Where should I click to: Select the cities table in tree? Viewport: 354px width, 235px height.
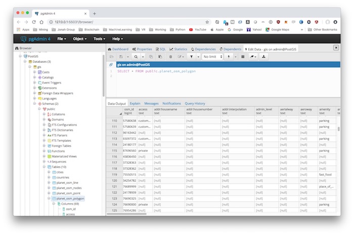pos(60,172)
